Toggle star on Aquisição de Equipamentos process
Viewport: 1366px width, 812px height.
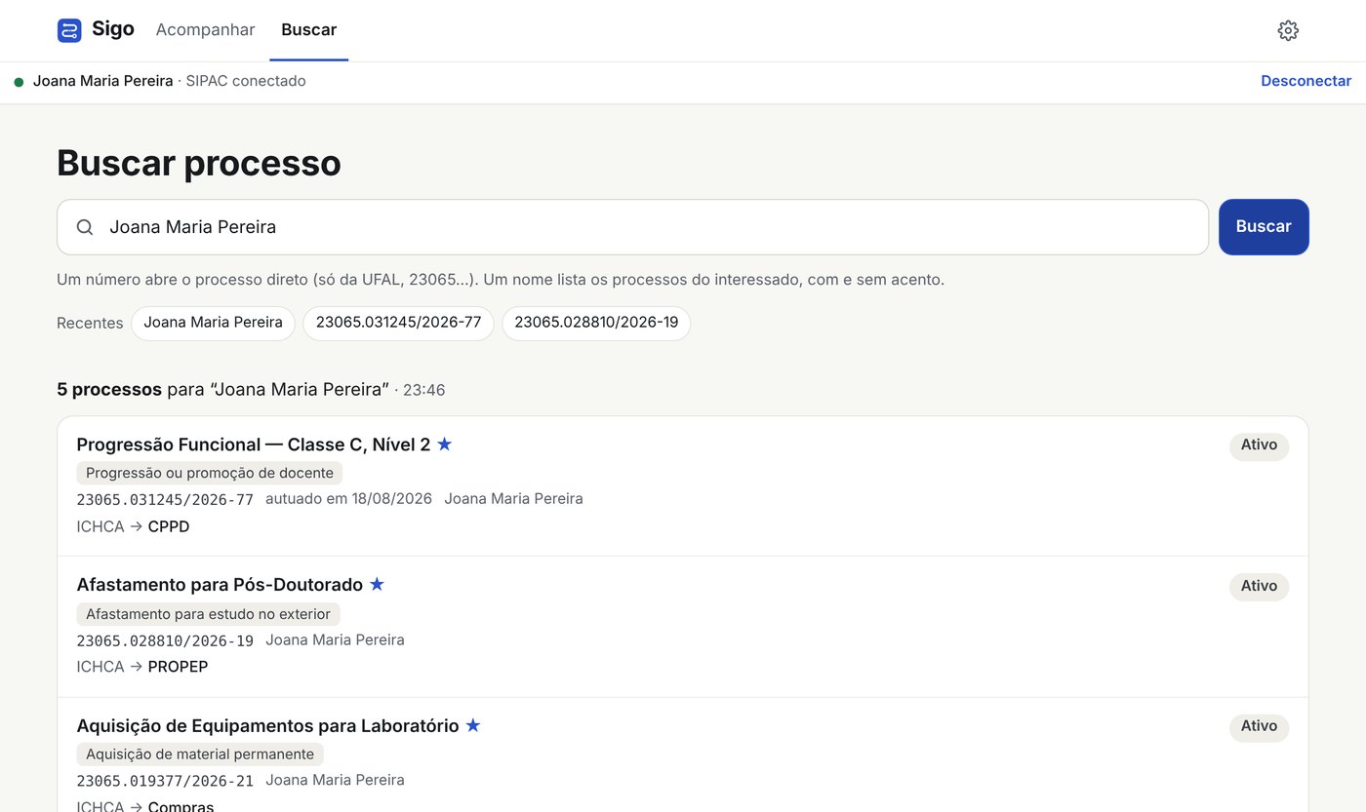point(473,725)
